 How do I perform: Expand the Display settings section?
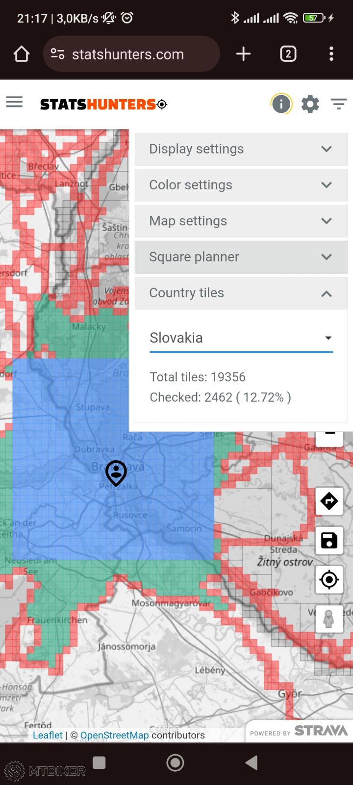[241, 149]
